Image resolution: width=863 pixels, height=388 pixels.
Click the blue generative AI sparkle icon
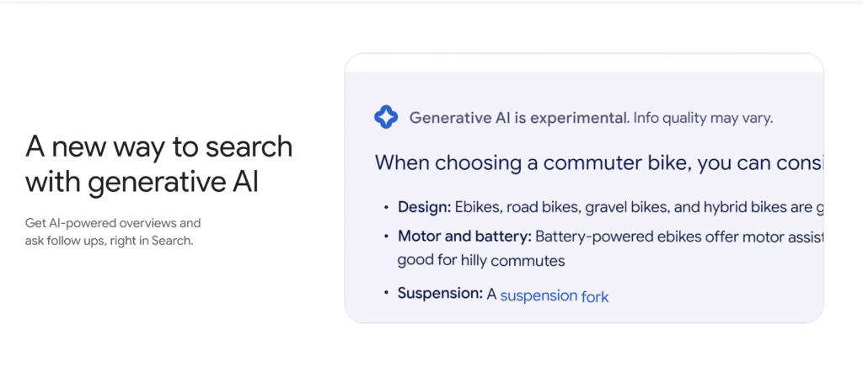pyautogui.click(x=386, y=117)
